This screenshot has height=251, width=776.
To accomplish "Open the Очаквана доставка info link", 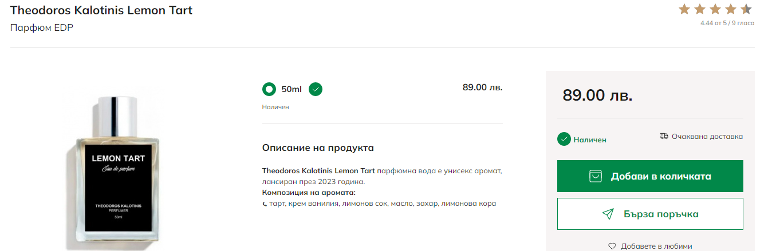I will [x=707, y=137].
